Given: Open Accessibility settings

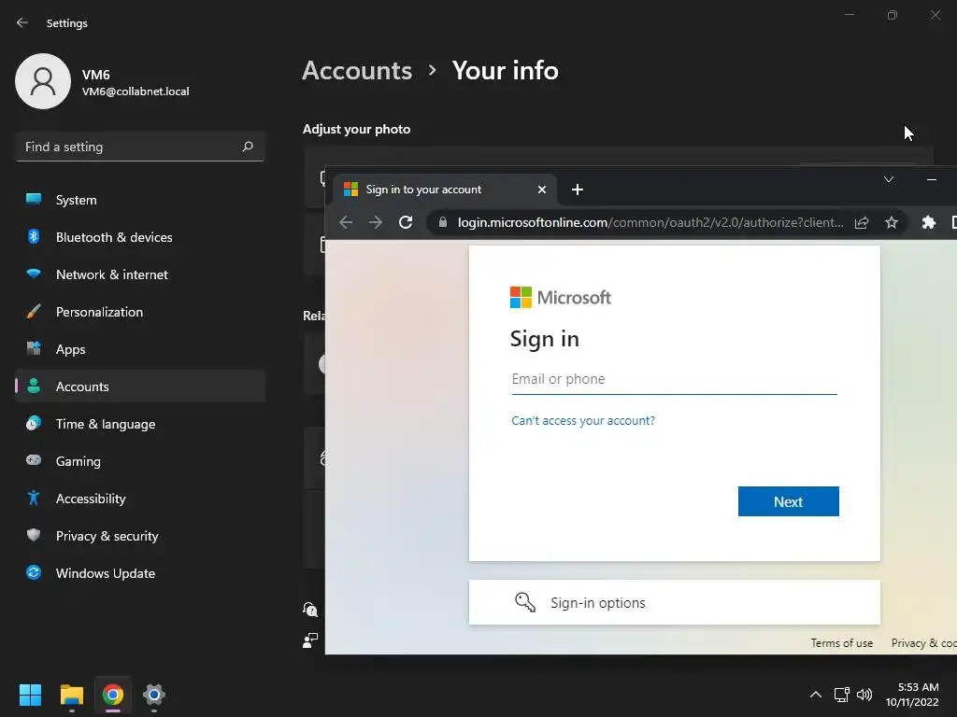Looking at the screenshot, I should [140, 499].
